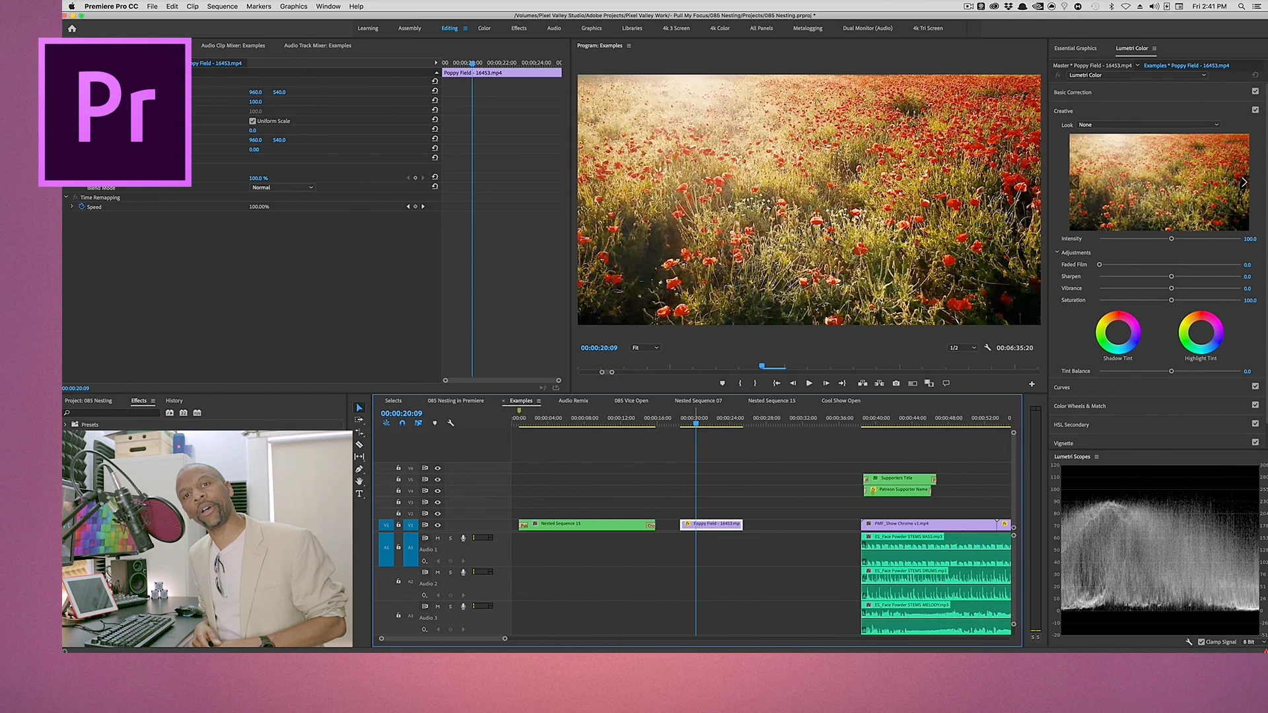Toggle timeline Snap magnet icon
This screenshot has height=713, width=1268.
402,423
